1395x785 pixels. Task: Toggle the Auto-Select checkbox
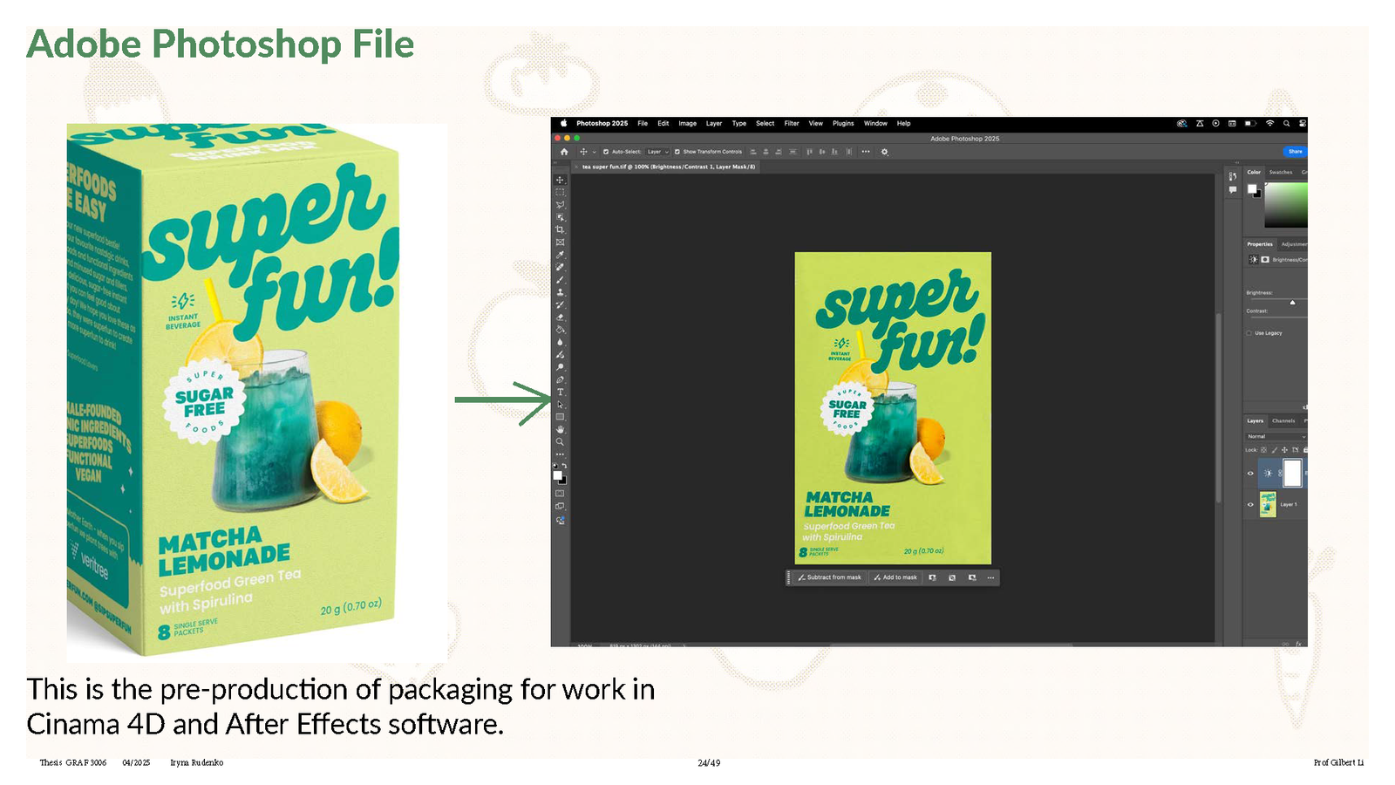click(606, 152)
